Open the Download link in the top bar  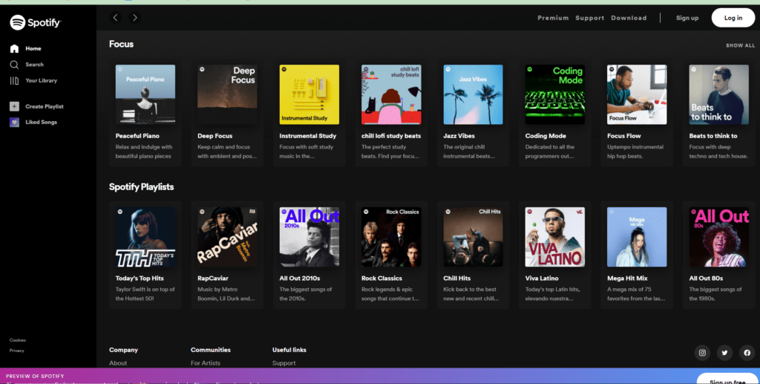point(629,18)
